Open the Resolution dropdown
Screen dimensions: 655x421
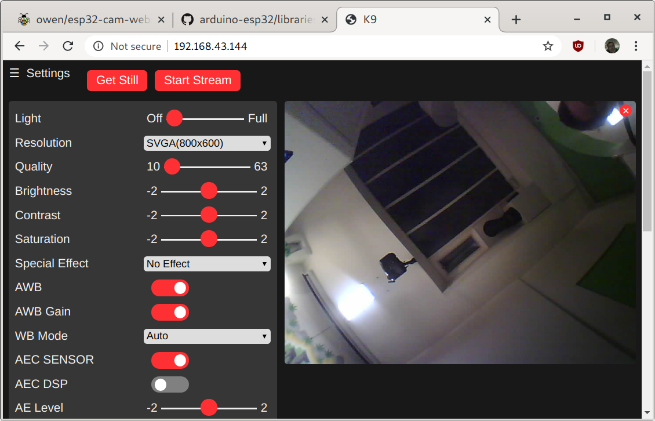(207, 143)
